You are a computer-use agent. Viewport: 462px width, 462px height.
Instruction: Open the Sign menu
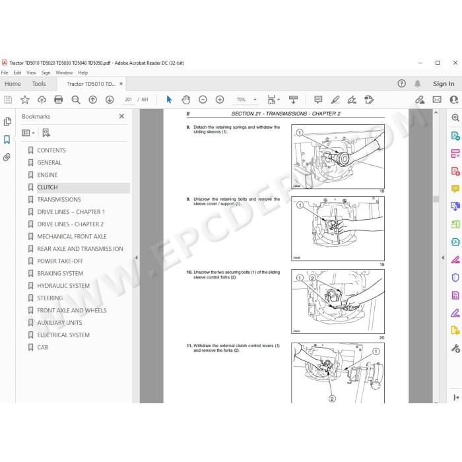(46, 73)
